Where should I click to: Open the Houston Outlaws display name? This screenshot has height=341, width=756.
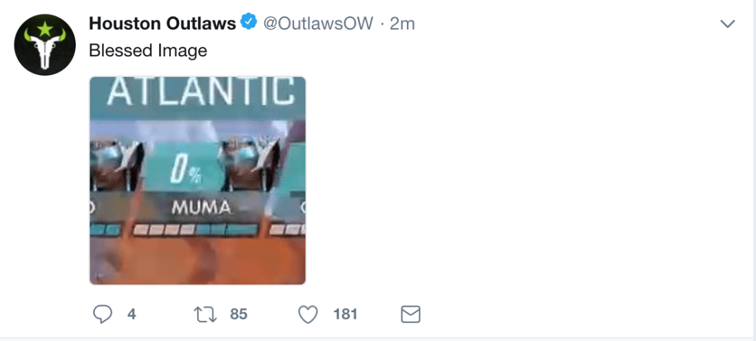[x=162, y=23]
